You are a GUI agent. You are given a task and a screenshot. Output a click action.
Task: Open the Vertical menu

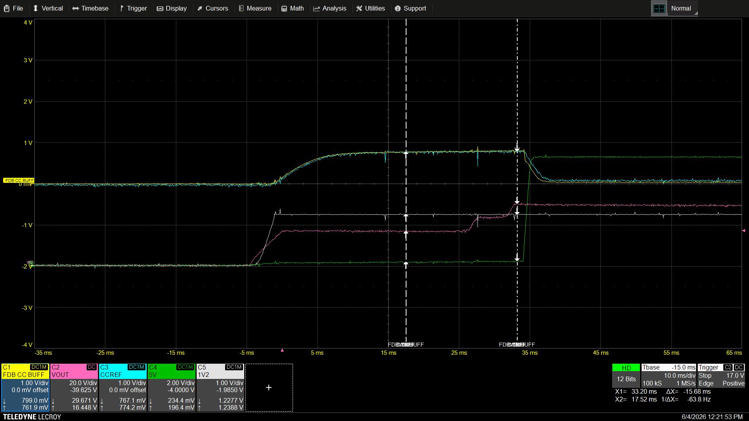pos(48,8)
